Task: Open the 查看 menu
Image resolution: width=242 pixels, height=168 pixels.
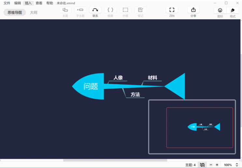Action: click(x=39, y=3)
